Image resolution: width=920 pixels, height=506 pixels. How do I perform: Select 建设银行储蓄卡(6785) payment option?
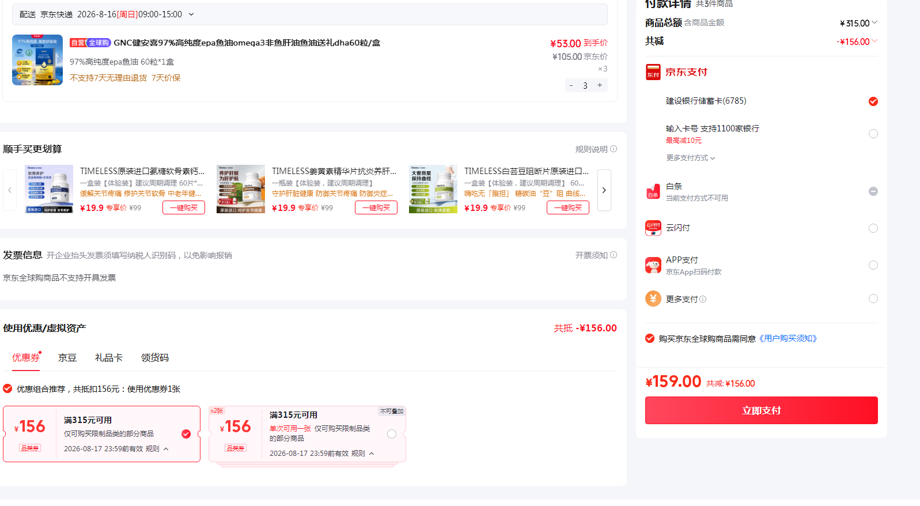pos(873,101)
